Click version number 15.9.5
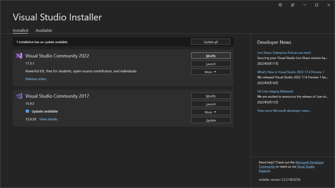This screenshot has width=335, height=188. pos(30,104)
